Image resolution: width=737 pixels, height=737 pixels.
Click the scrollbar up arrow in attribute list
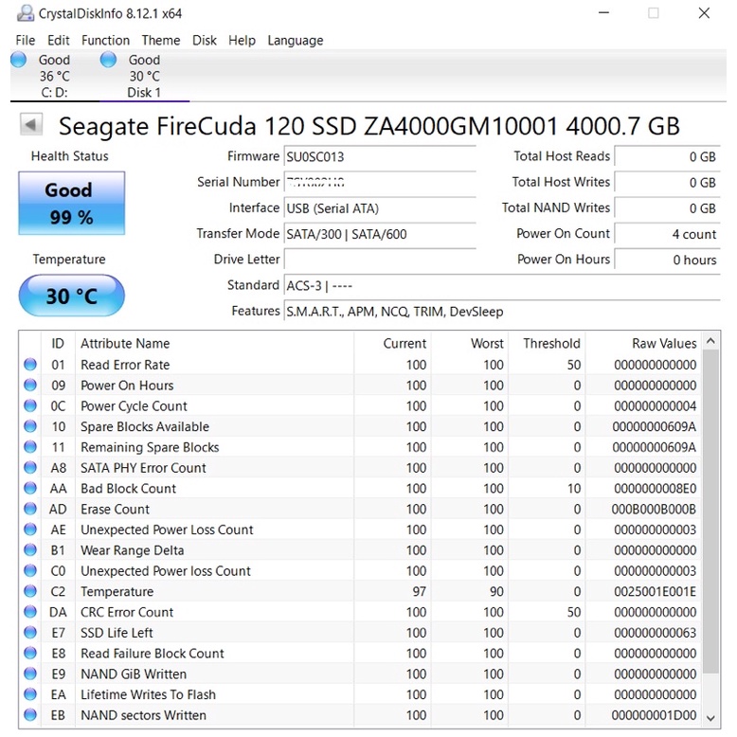[710, 341]
